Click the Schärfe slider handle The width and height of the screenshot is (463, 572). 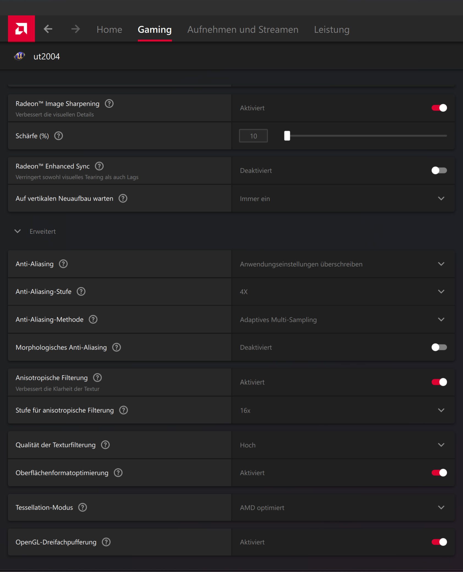(x=287, y=136)
